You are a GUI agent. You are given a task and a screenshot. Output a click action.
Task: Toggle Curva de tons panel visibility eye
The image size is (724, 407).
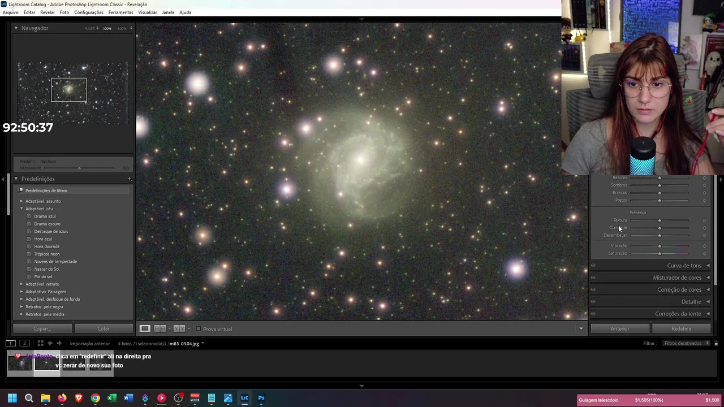[593, 266]
